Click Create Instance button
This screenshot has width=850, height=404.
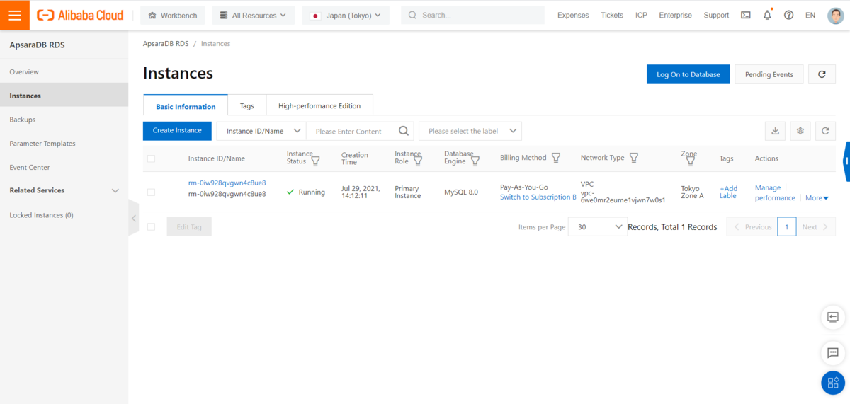pos(177,131)
